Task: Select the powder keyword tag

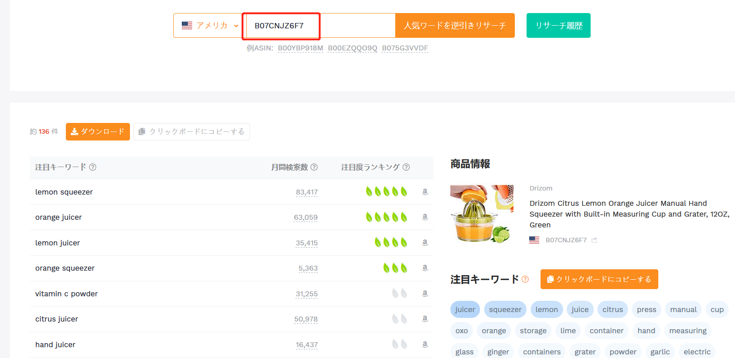Action: point(623,352)
